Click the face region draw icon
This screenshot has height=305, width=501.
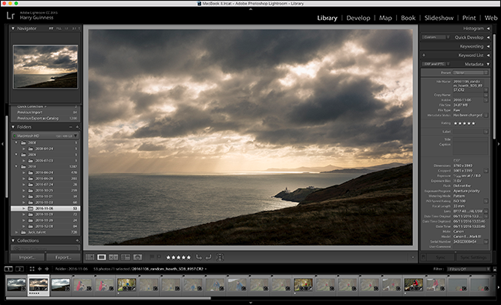(220, 257)
